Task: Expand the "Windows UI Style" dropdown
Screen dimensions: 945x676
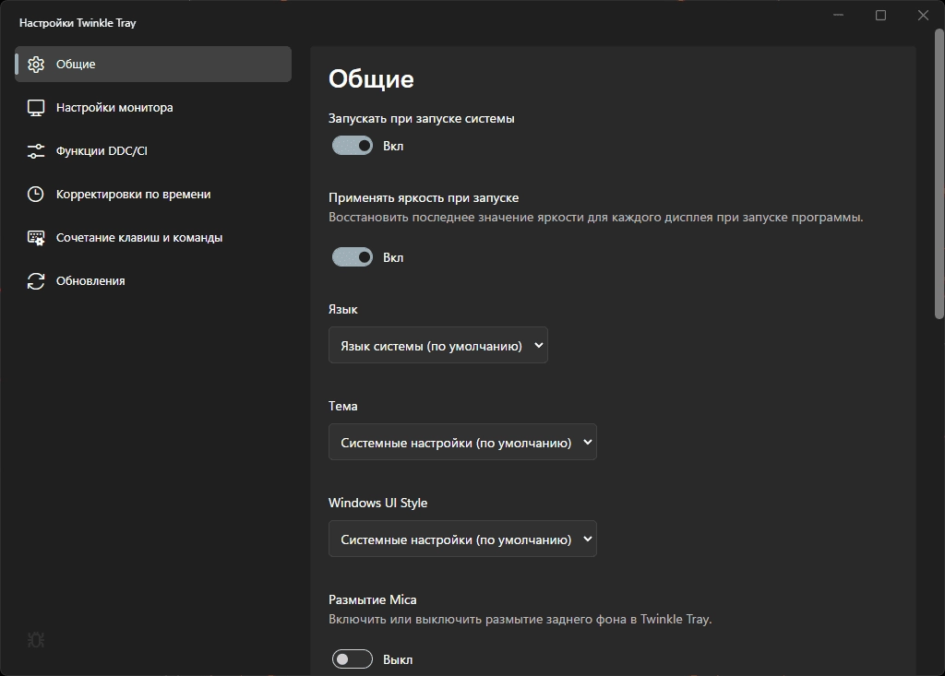Action: pos(463,540)
